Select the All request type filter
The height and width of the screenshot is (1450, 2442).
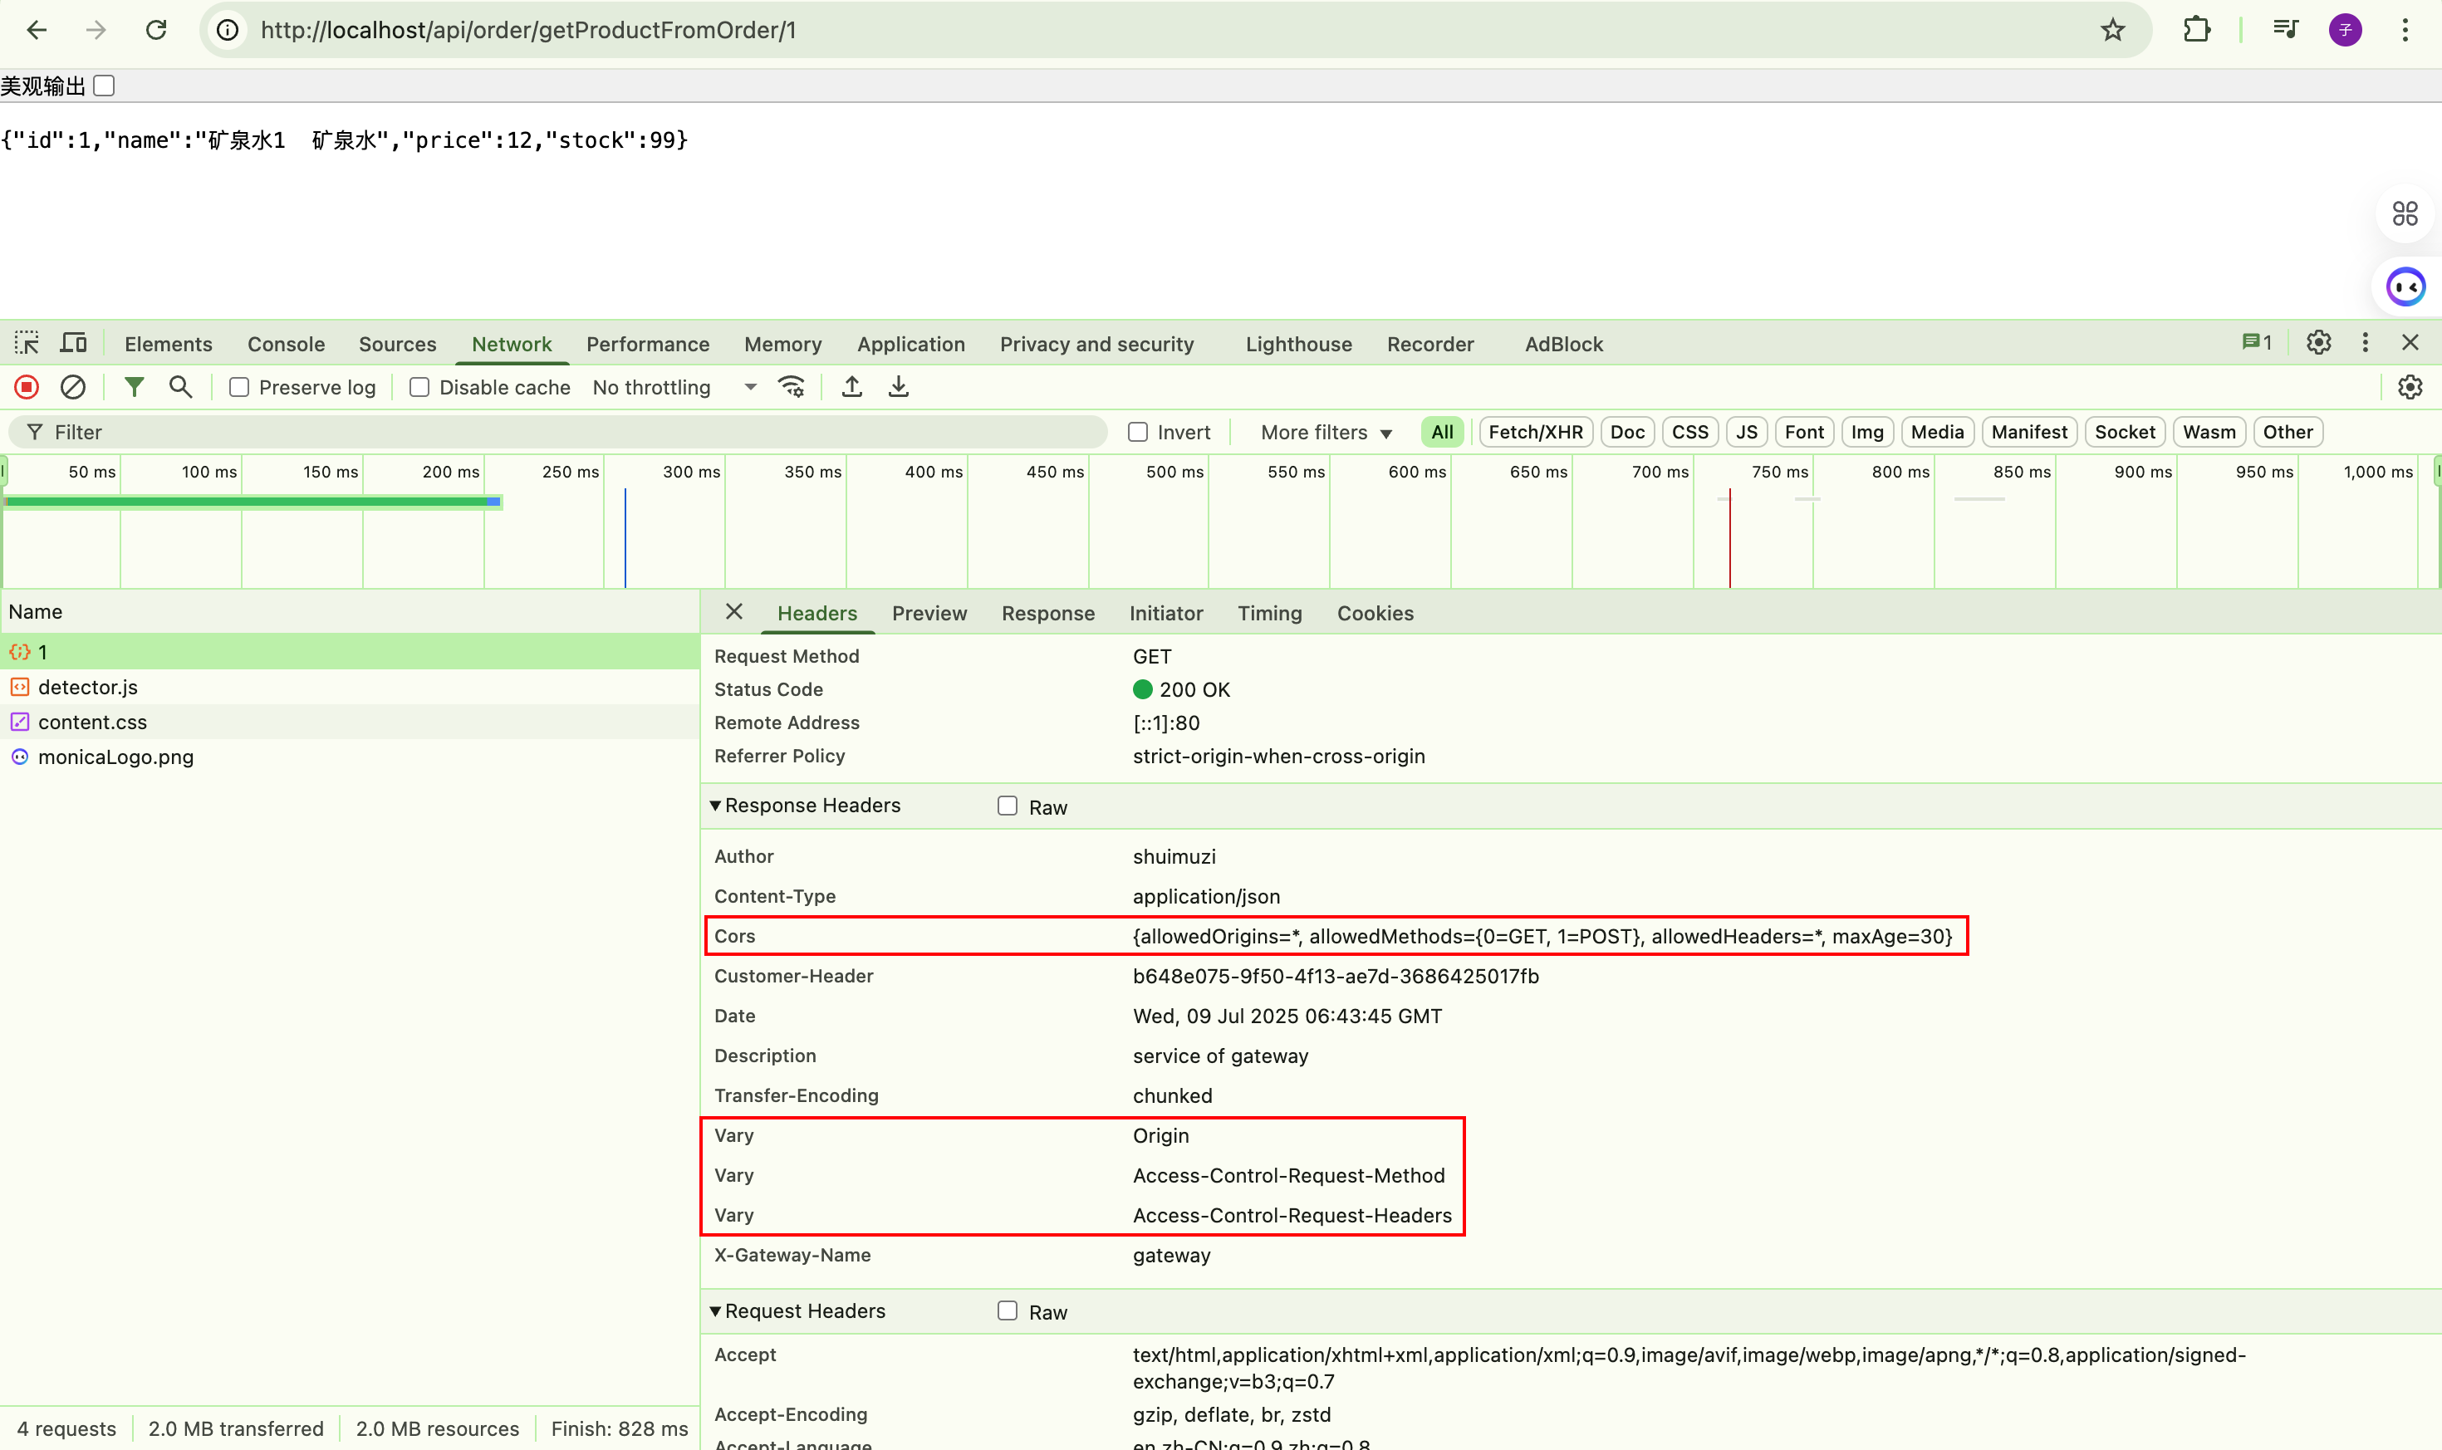1441,432
